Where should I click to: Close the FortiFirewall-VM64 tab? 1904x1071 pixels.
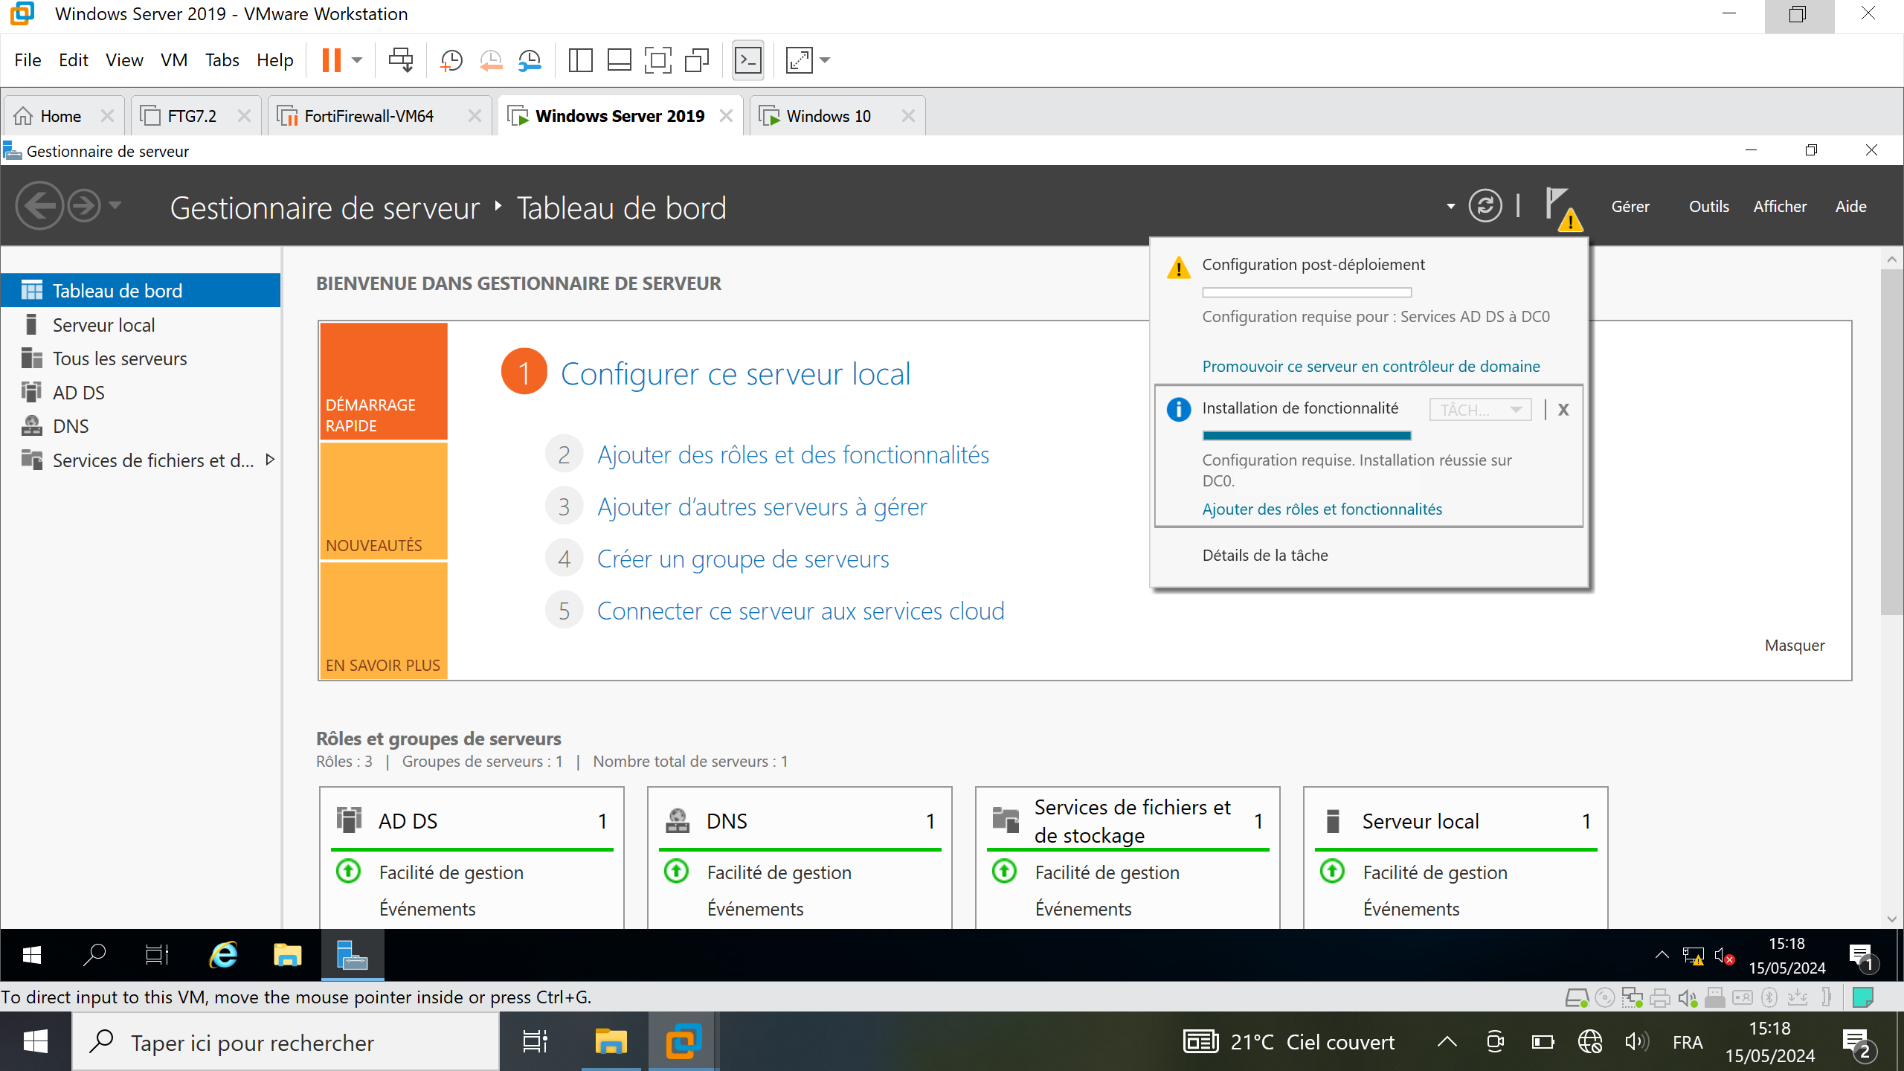pyautogui.click(x=475, y=116)
